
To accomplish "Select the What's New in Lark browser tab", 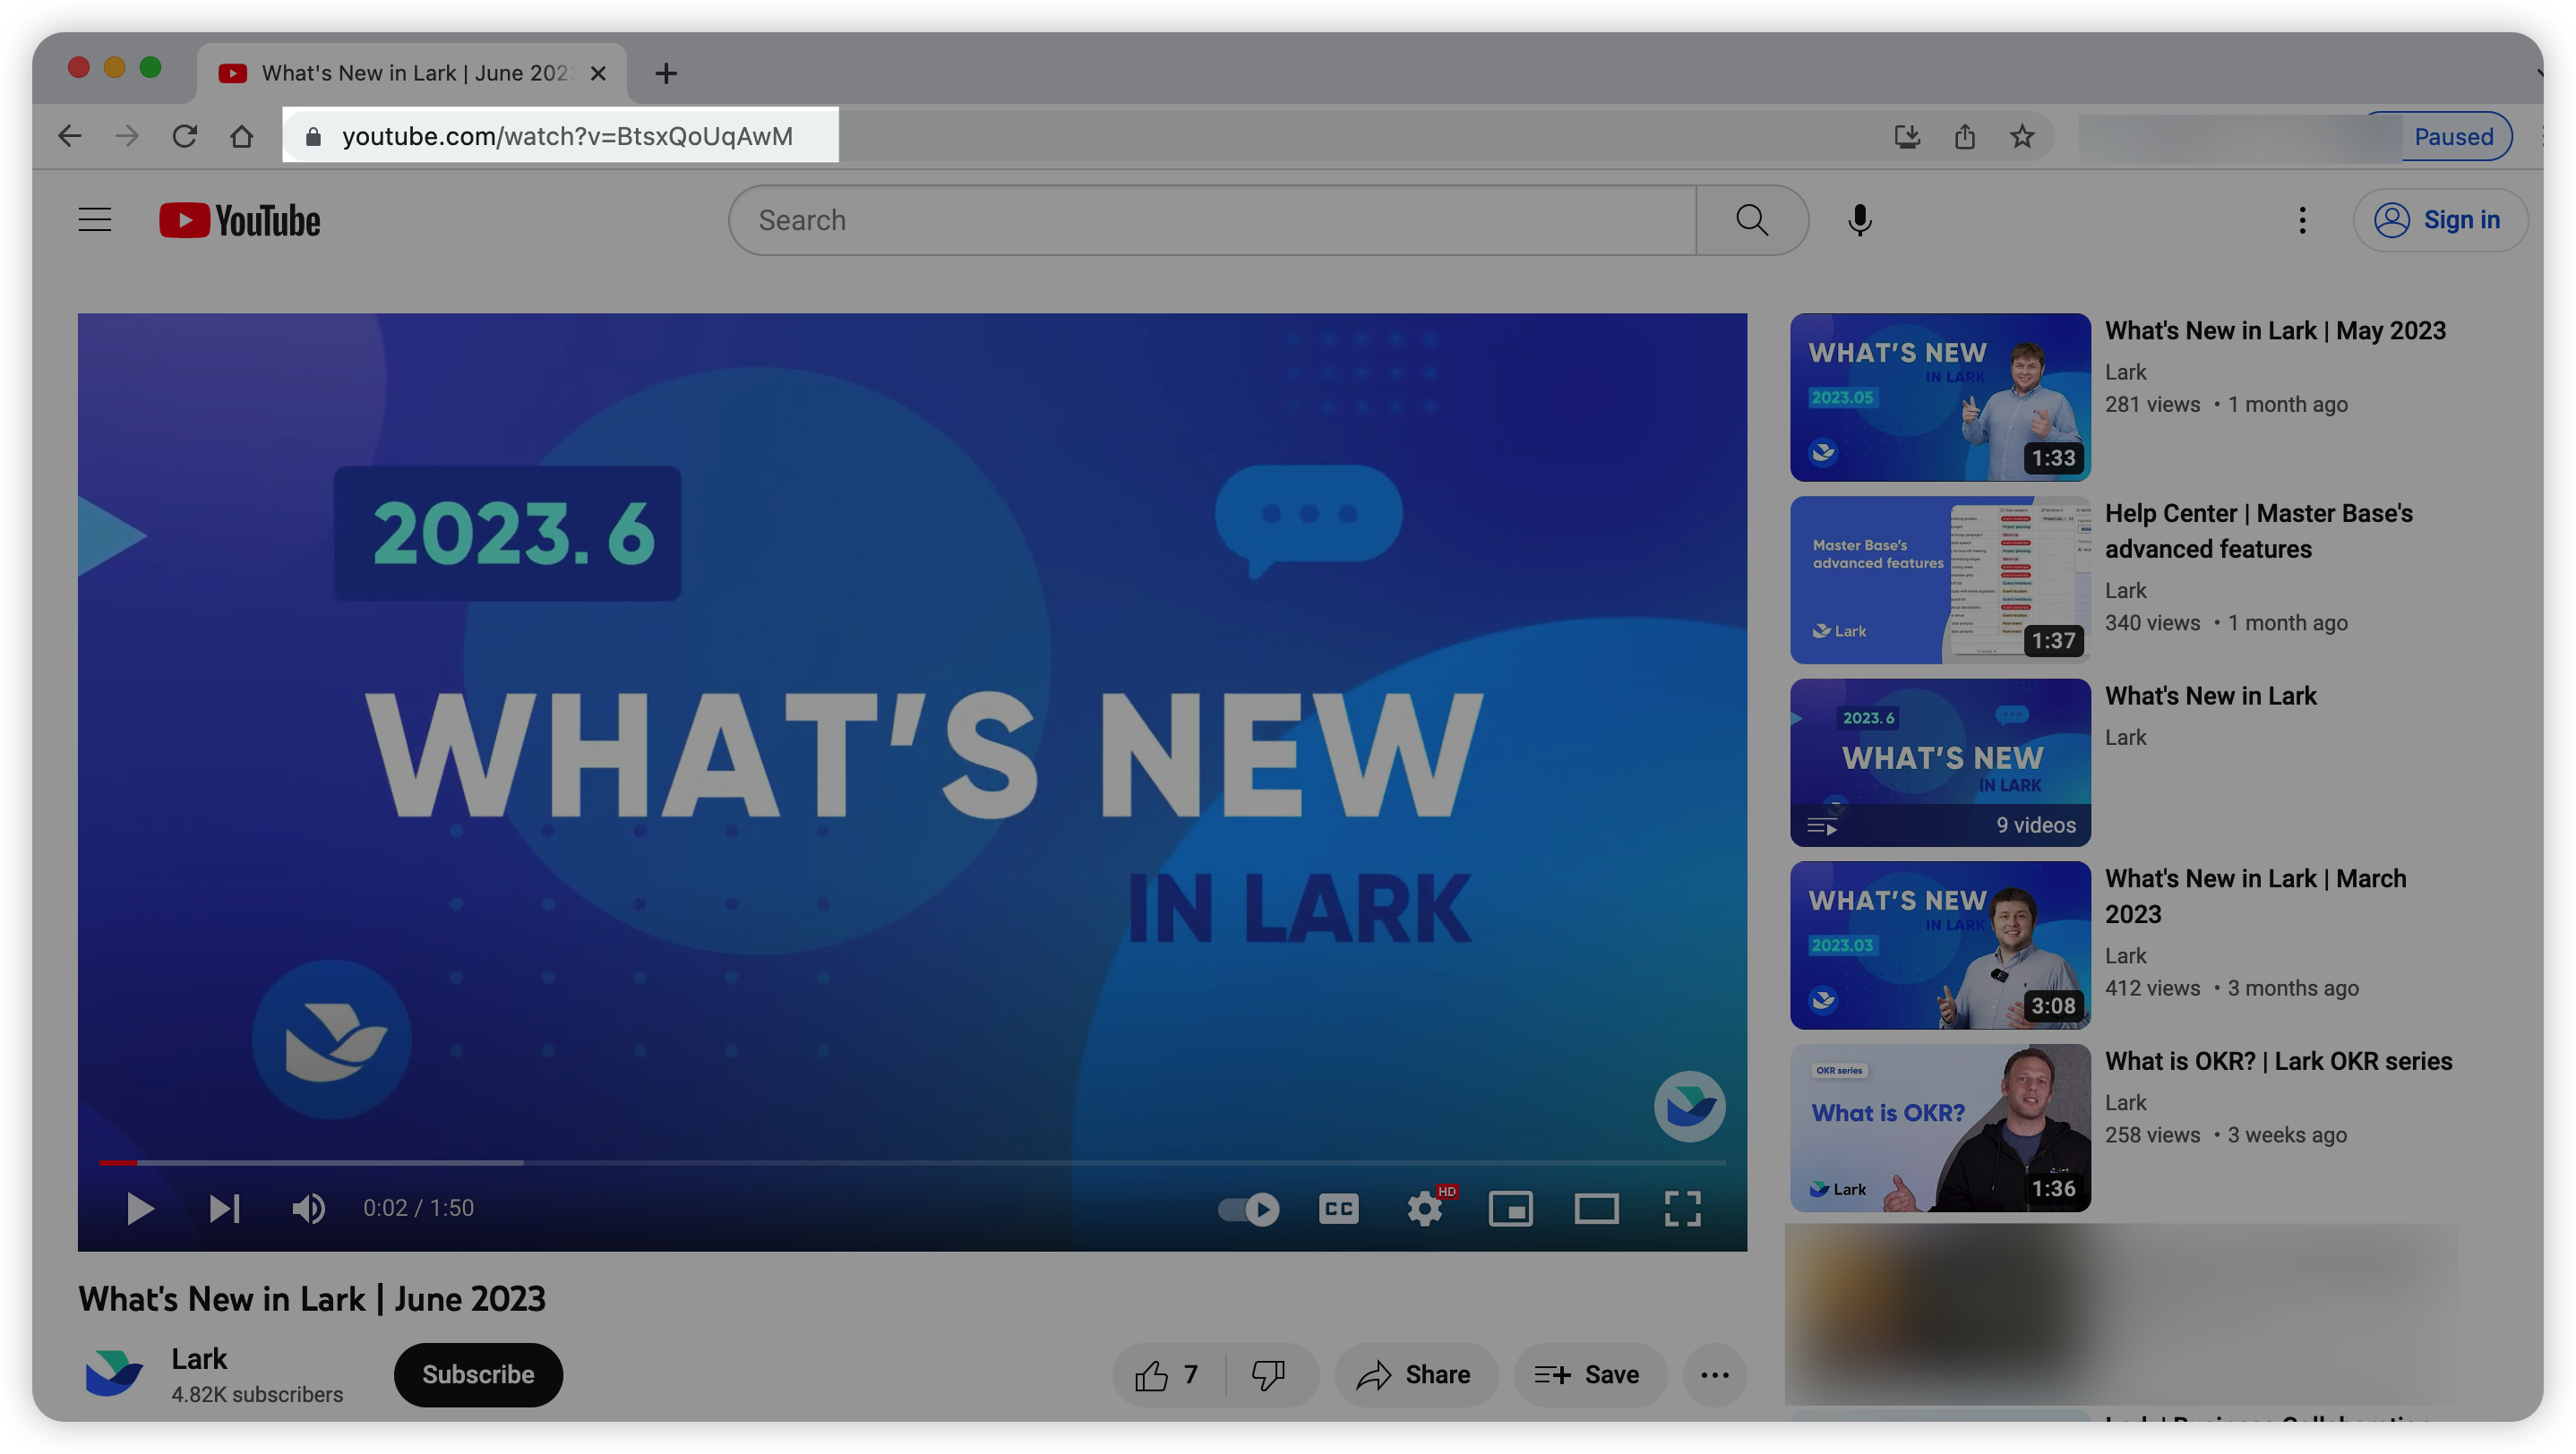I will tap(412, 73).
